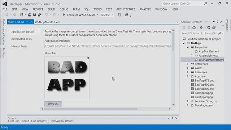Click Solution Explorer search magnifier icon
Viewport: 231px width, 130px height.
219,33
